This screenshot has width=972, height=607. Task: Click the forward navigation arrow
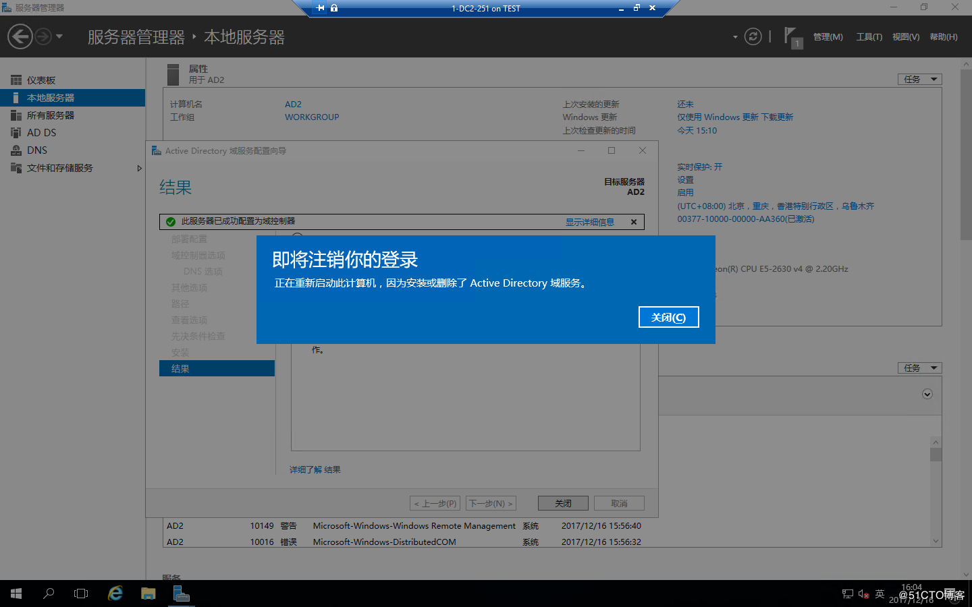coord(43,36)
